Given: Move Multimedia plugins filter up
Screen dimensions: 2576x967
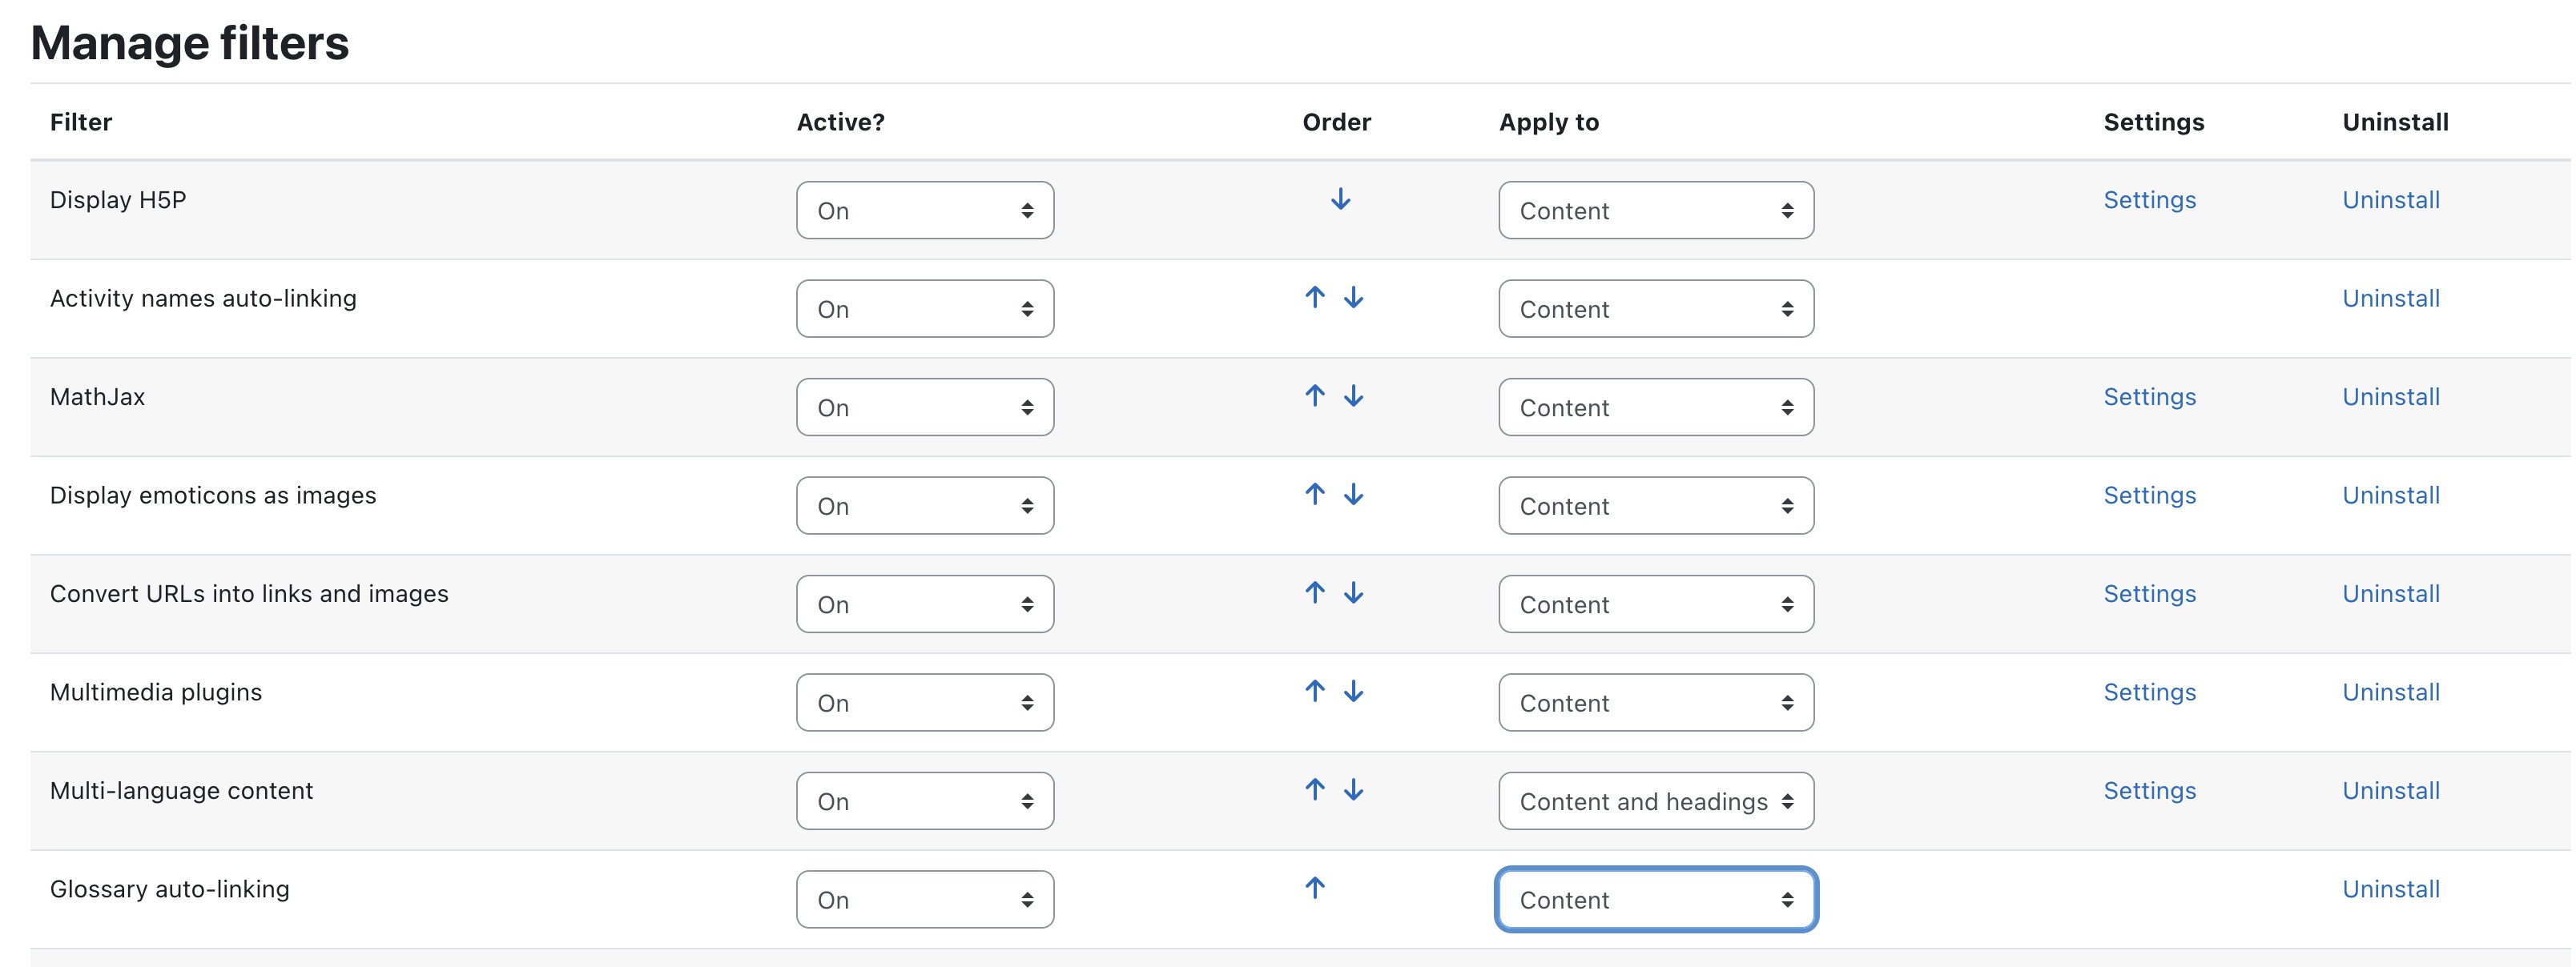Looking at the screenshot, I should point(1315,692).
